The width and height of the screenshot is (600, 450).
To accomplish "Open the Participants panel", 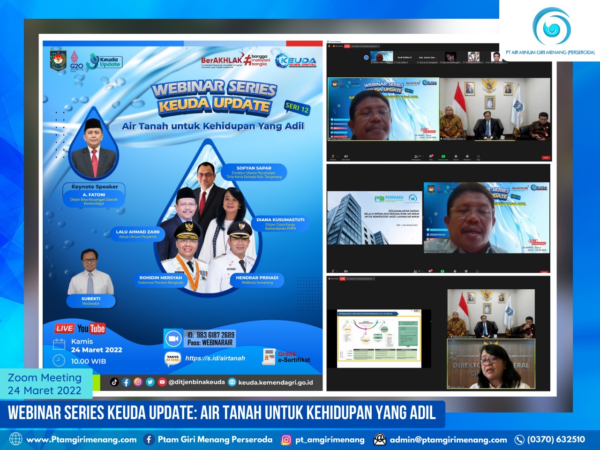I will click(416, 156).
